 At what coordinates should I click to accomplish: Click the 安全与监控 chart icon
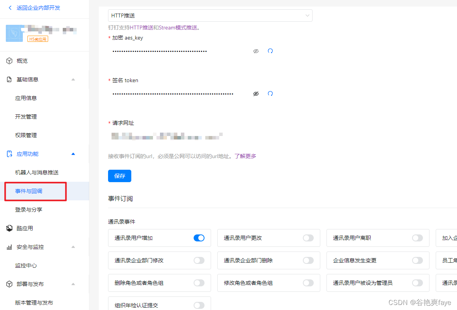click(x=9, y=247)
